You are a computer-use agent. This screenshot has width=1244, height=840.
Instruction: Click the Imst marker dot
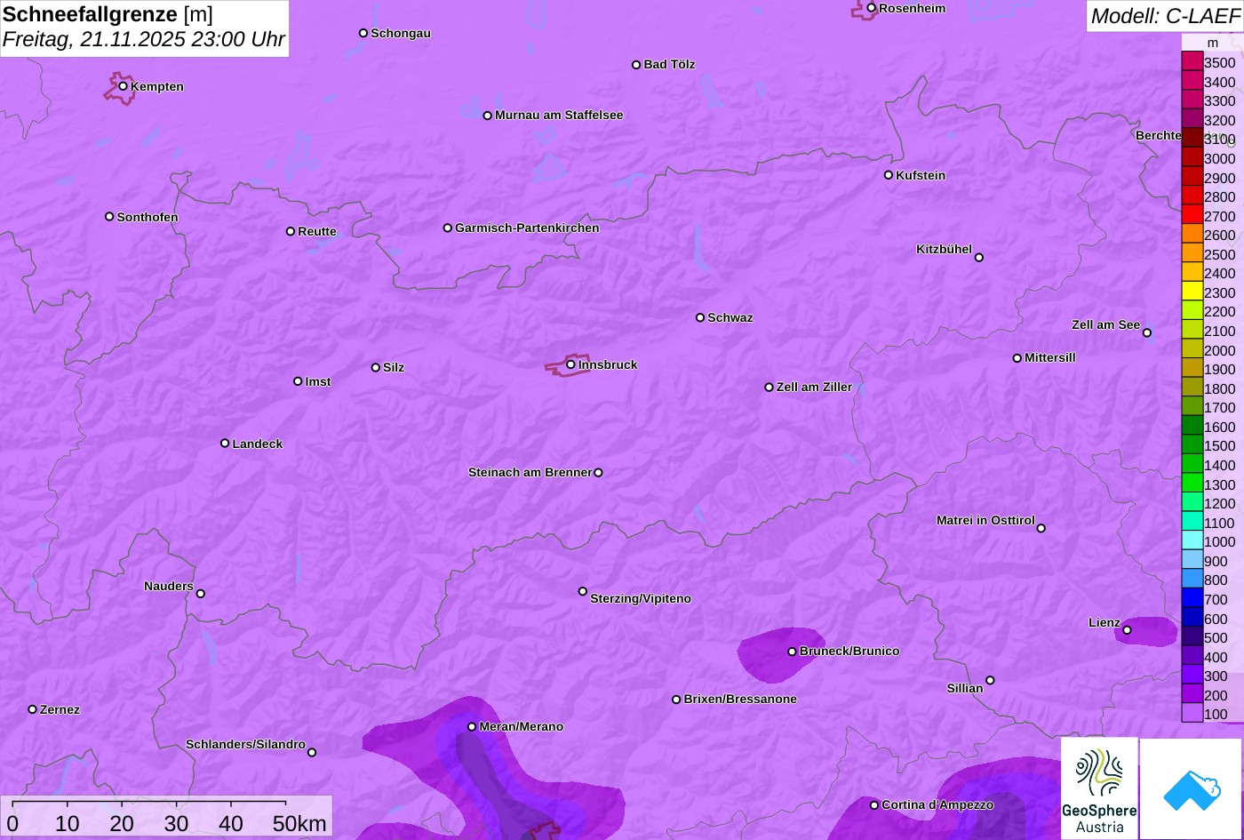coord(298,381)
